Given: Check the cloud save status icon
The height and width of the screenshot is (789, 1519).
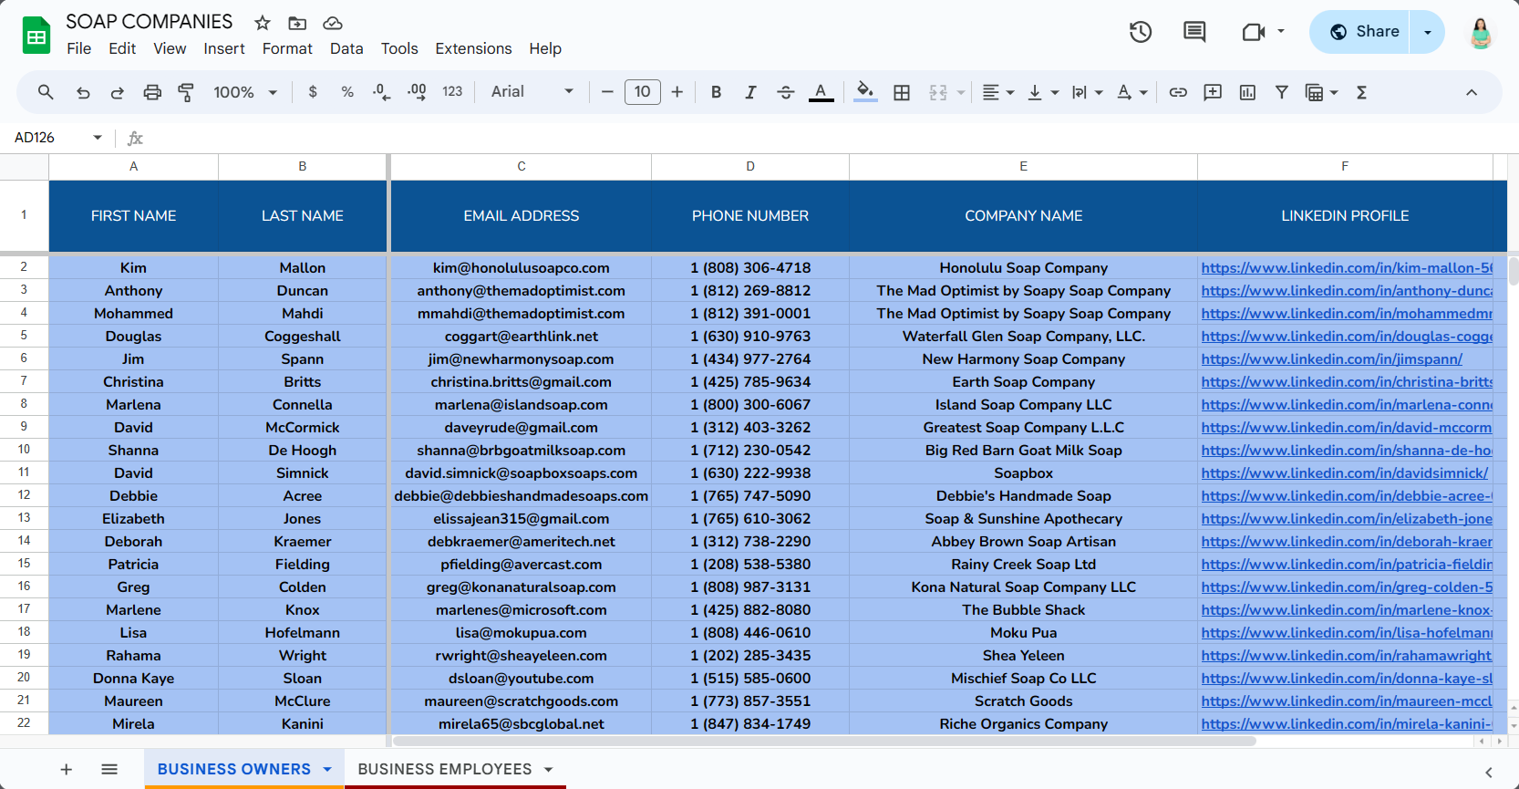Looking at the screenshot, I should tap(333, 23).
